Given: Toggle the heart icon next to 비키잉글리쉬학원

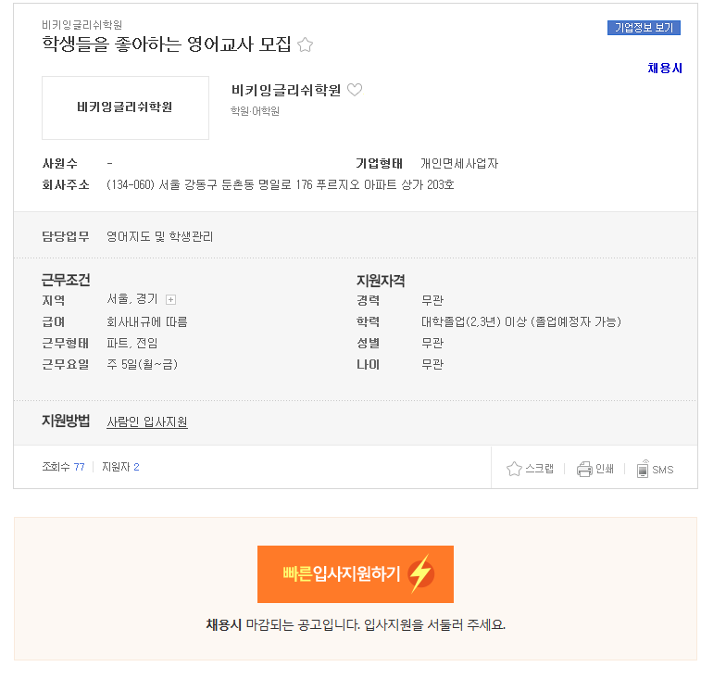Looking at the screenshot, I should (355, 90).
